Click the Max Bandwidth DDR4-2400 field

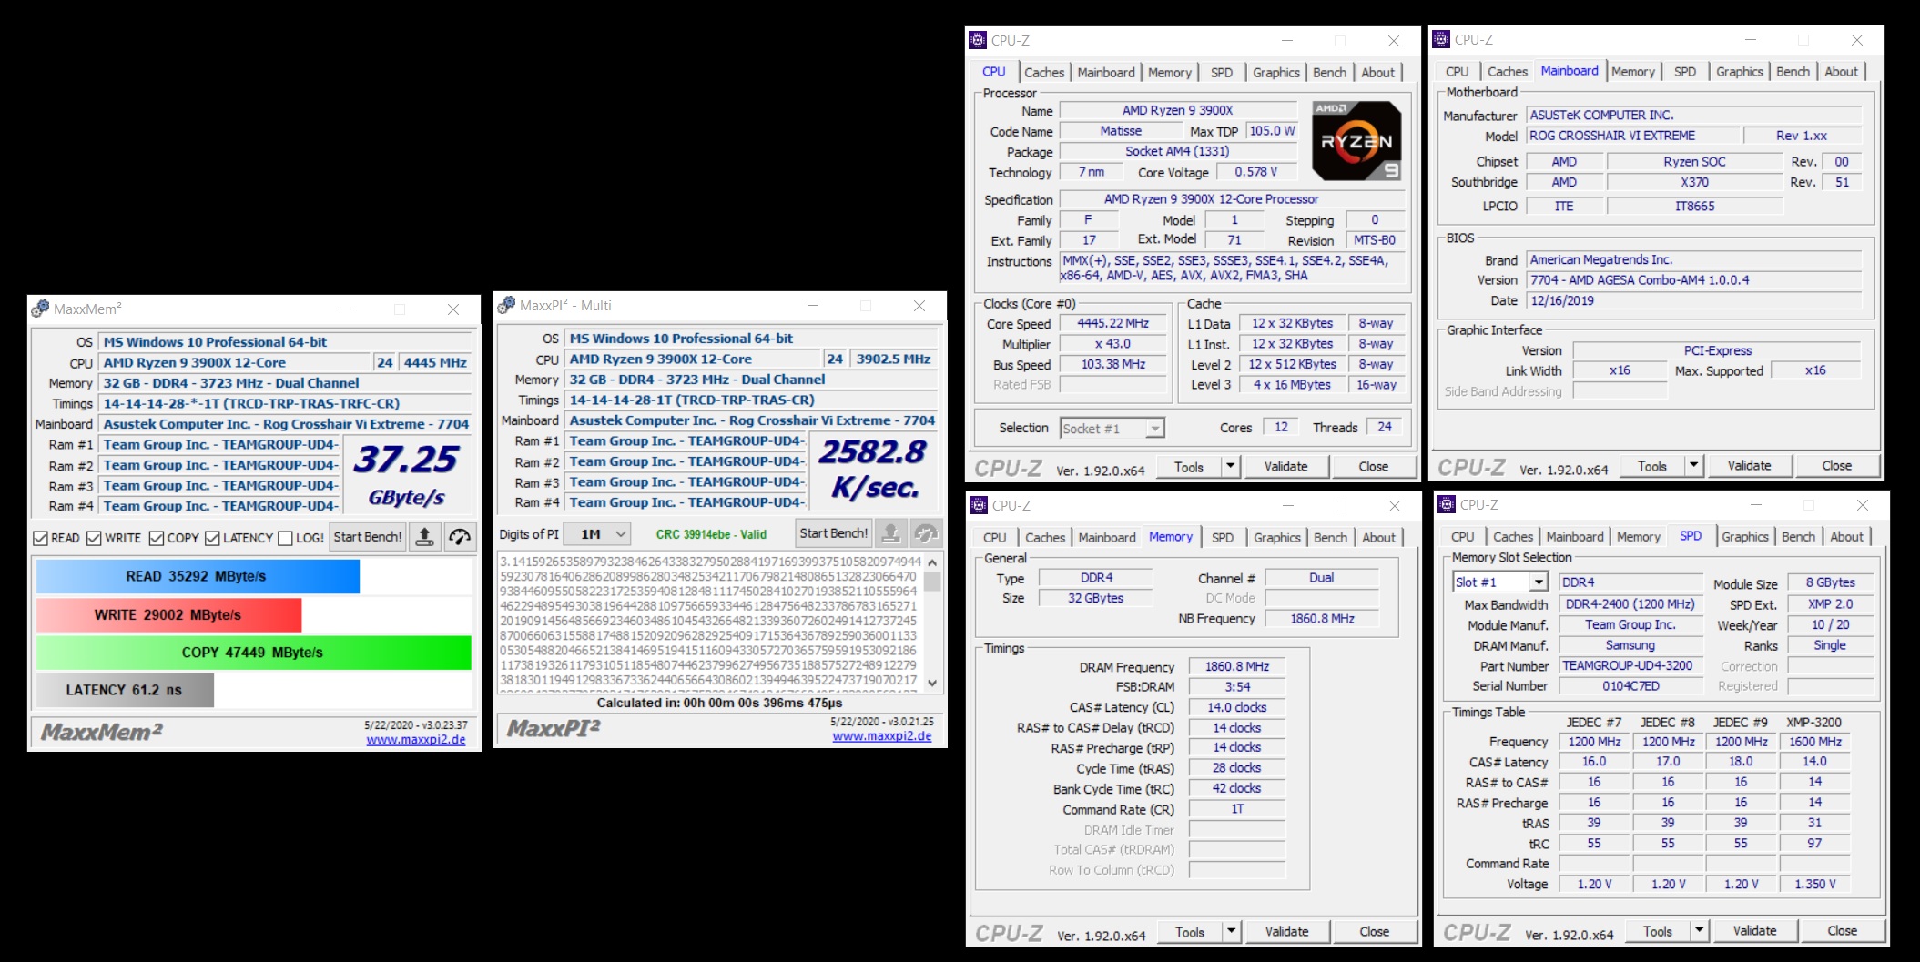(1630, 603)
